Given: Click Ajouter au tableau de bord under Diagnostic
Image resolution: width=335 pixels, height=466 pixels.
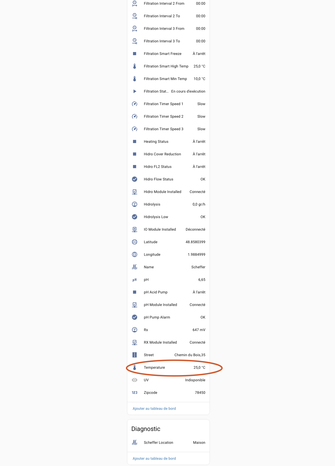Looking at the screenshot, I should click(154, 458).
